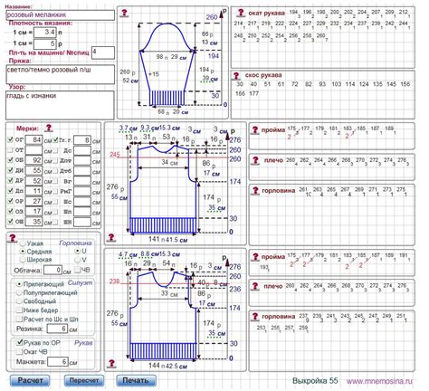The width and height of the screenshot is (429, 391).
Task: Open help icon for back piece плечо
Action: pyautogui.click(x=255, y=160)
